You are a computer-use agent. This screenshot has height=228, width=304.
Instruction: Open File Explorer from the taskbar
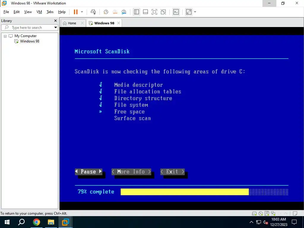(51, 222)
